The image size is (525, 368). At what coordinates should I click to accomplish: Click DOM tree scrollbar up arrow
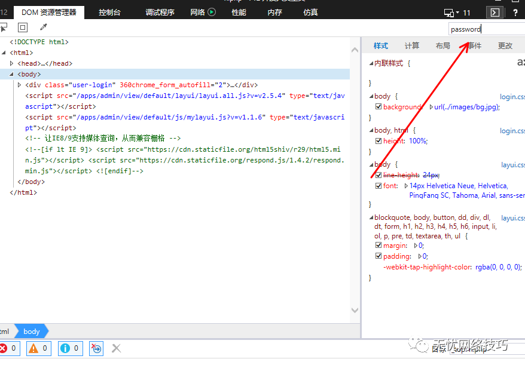tap(355, 50)
